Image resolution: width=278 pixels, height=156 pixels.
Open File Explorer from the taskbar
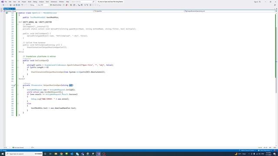point(56,154)
